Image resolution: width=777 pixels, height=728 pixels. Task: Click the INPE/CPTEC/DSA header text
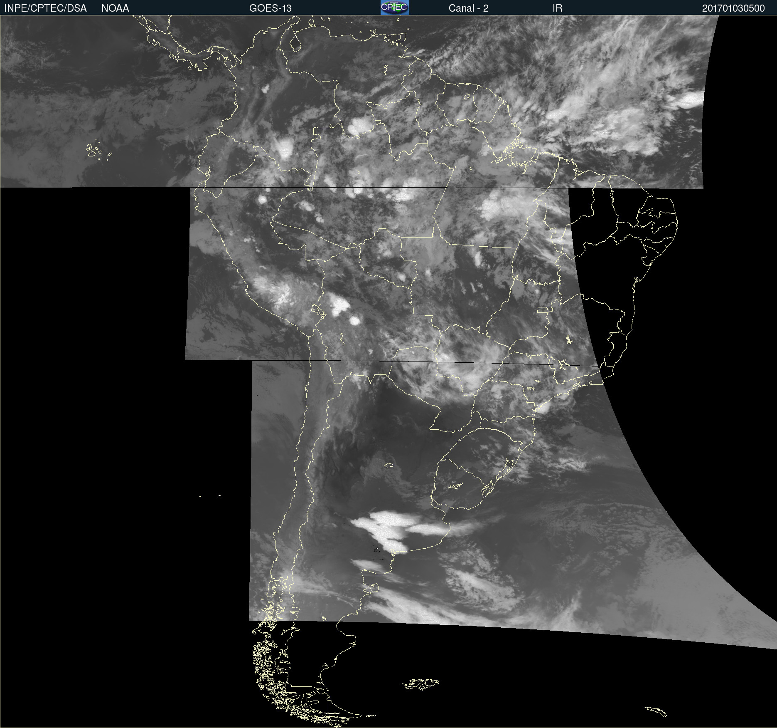45,8
